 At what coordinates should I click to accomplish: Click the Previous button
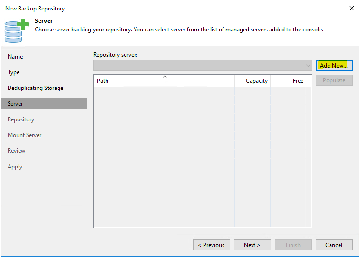coord(211,245)
